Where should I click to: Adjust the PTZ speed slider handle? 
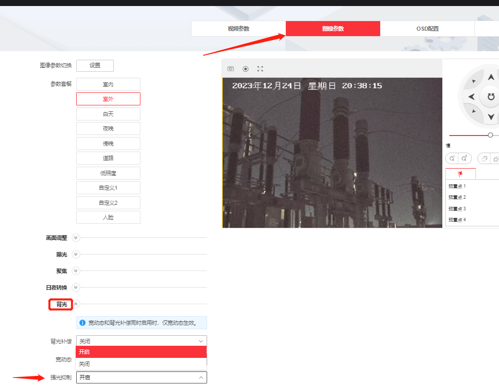pos(490,135)
